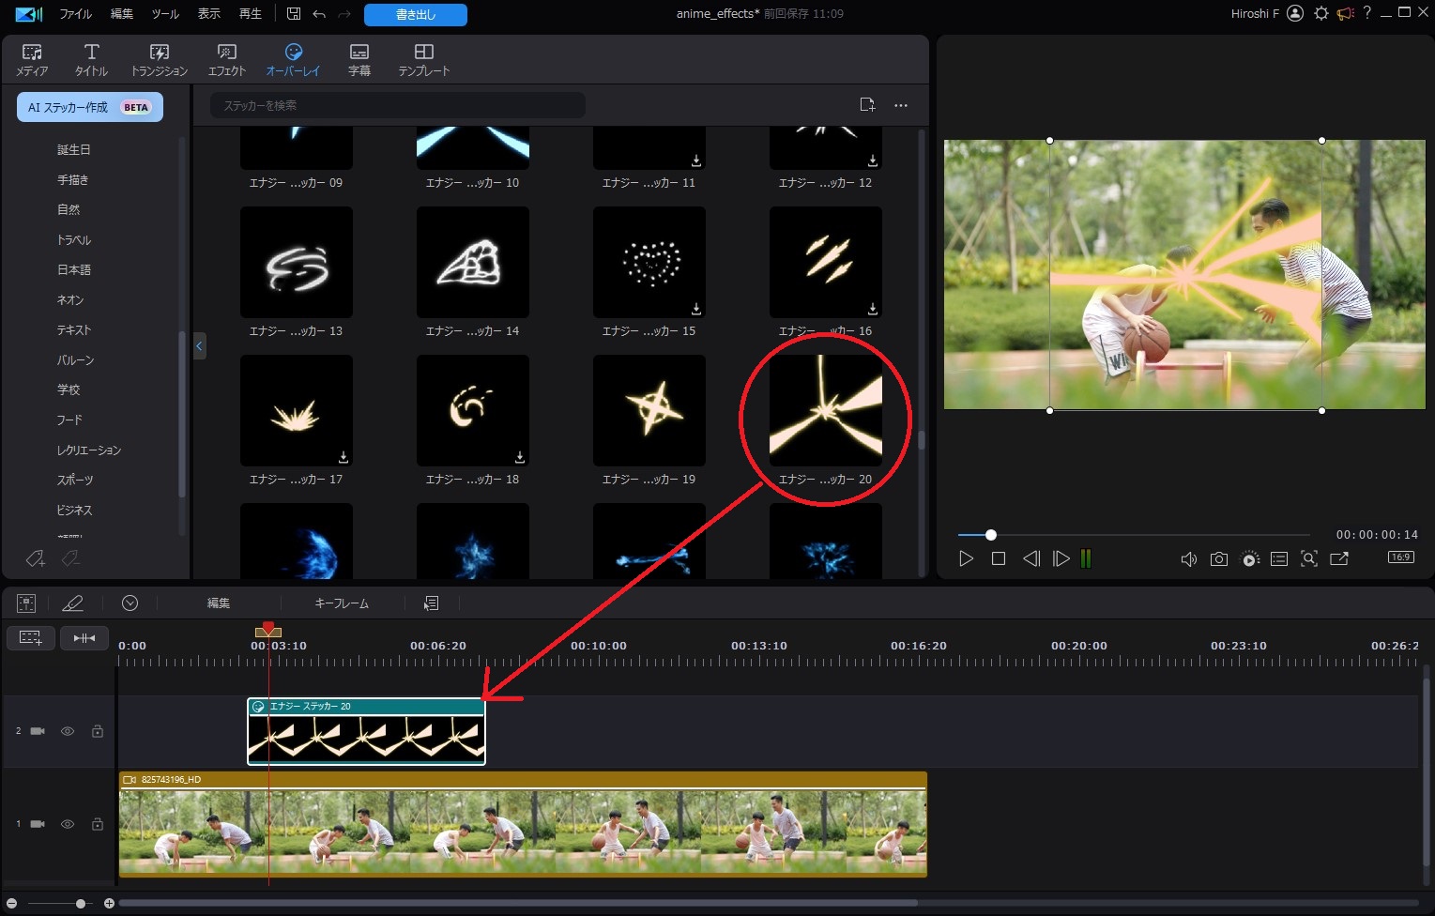Screen dimensions: 1435x916
Task: Select the ネオン category
Action: click(70, 299)
